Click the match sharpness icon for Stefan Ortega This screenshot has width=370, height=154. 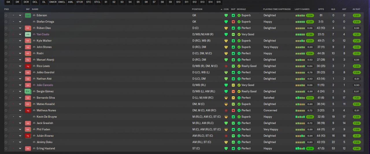pyautogui.click(x=233, y=22)
